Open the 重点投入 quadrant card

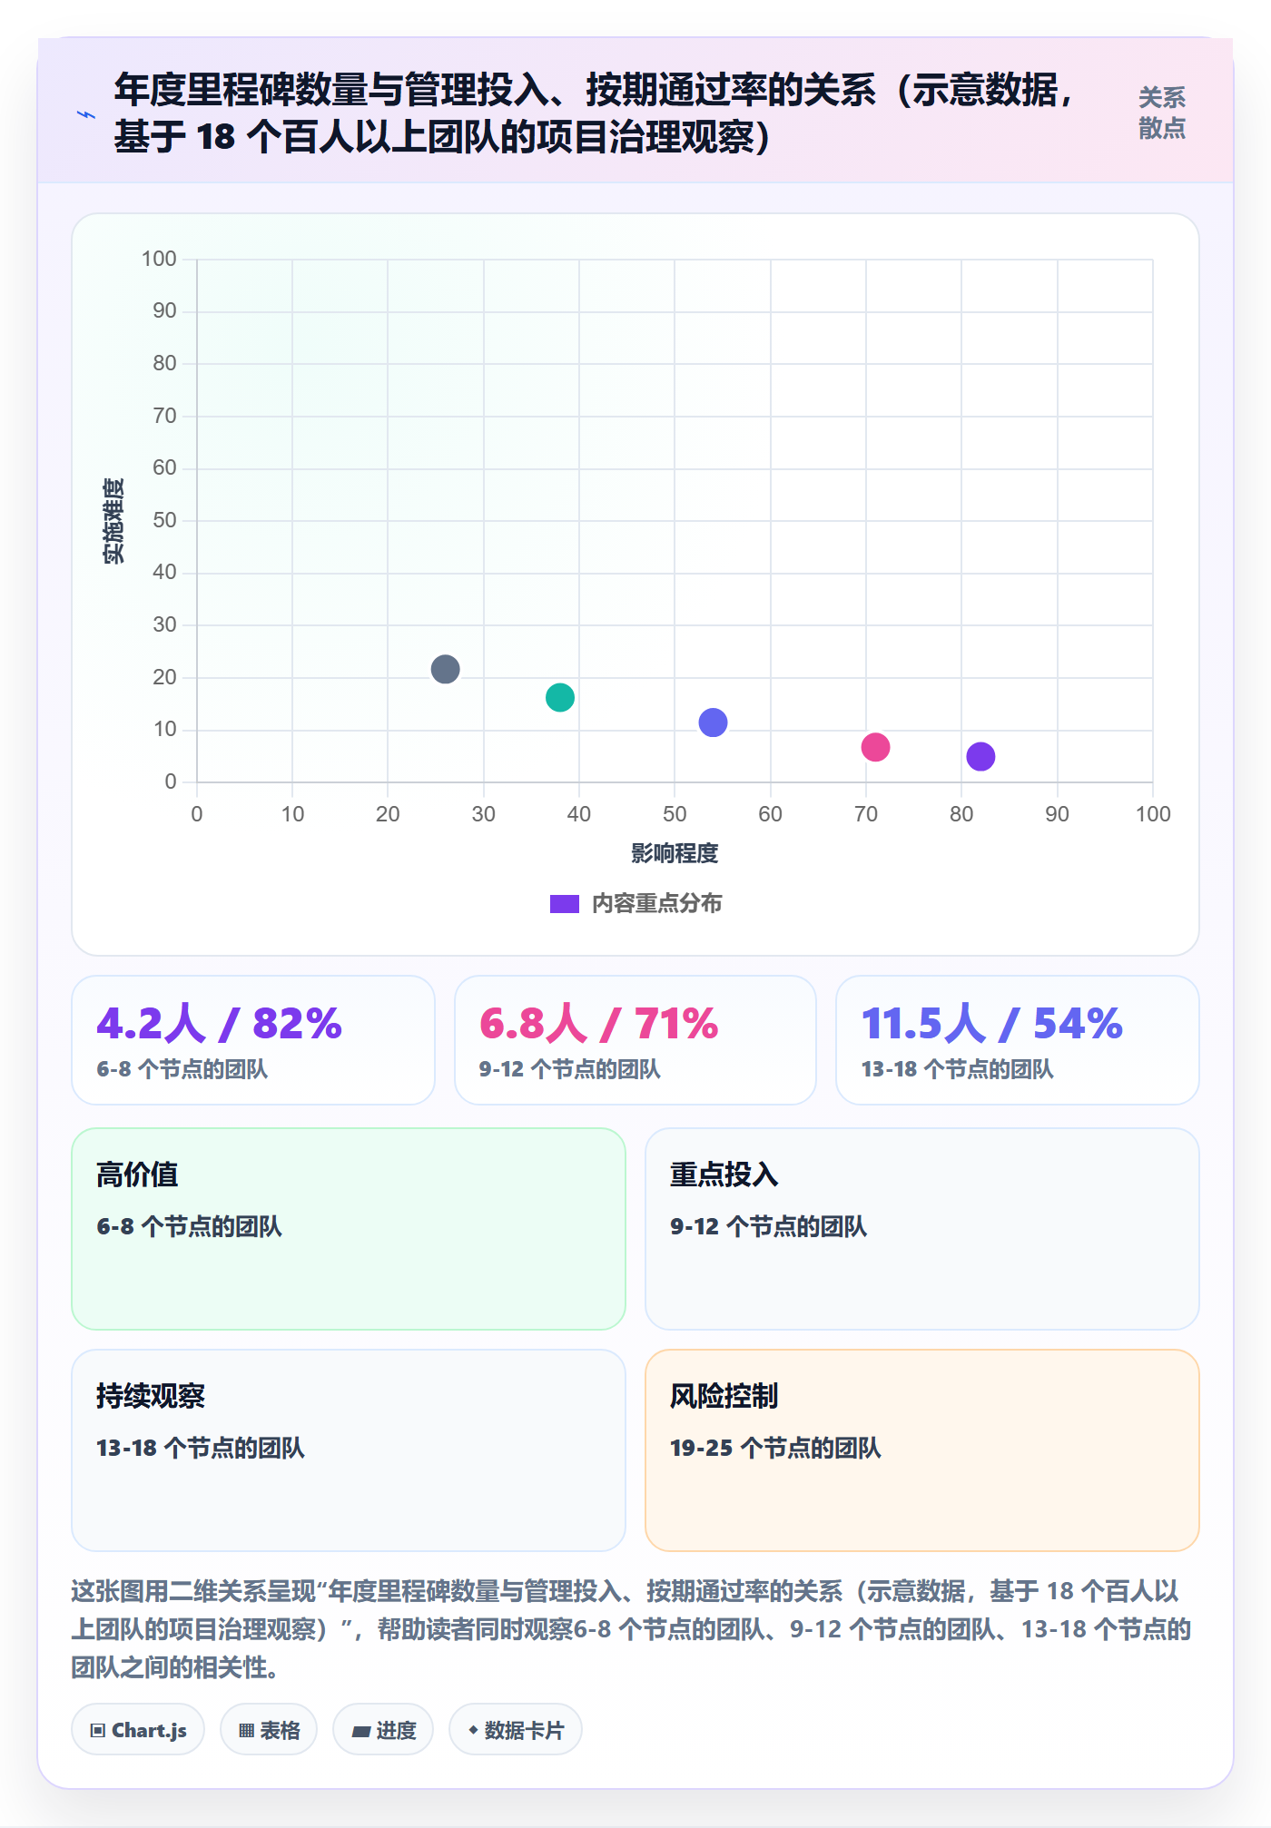point(922,1229)
